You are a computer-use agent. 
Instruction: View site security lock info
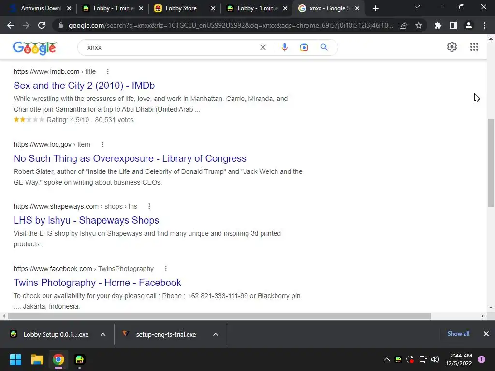(x=61, y=25)
